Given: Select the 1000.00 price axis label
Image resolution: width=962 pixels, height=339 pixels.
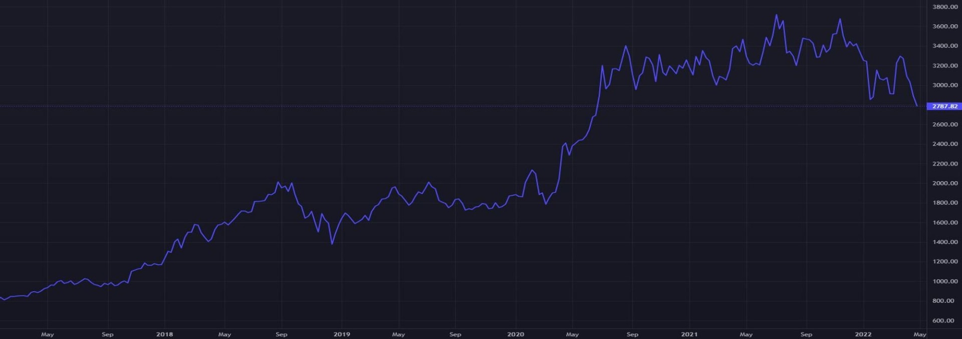Looking at the screenshot, I should click(945, 281).
